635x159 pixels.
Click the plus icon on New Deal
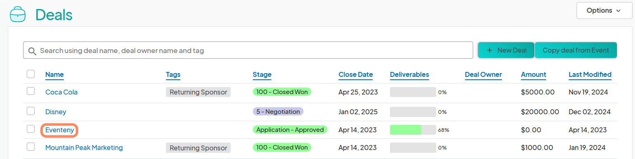pyautogui.click(x=490, y=50)
